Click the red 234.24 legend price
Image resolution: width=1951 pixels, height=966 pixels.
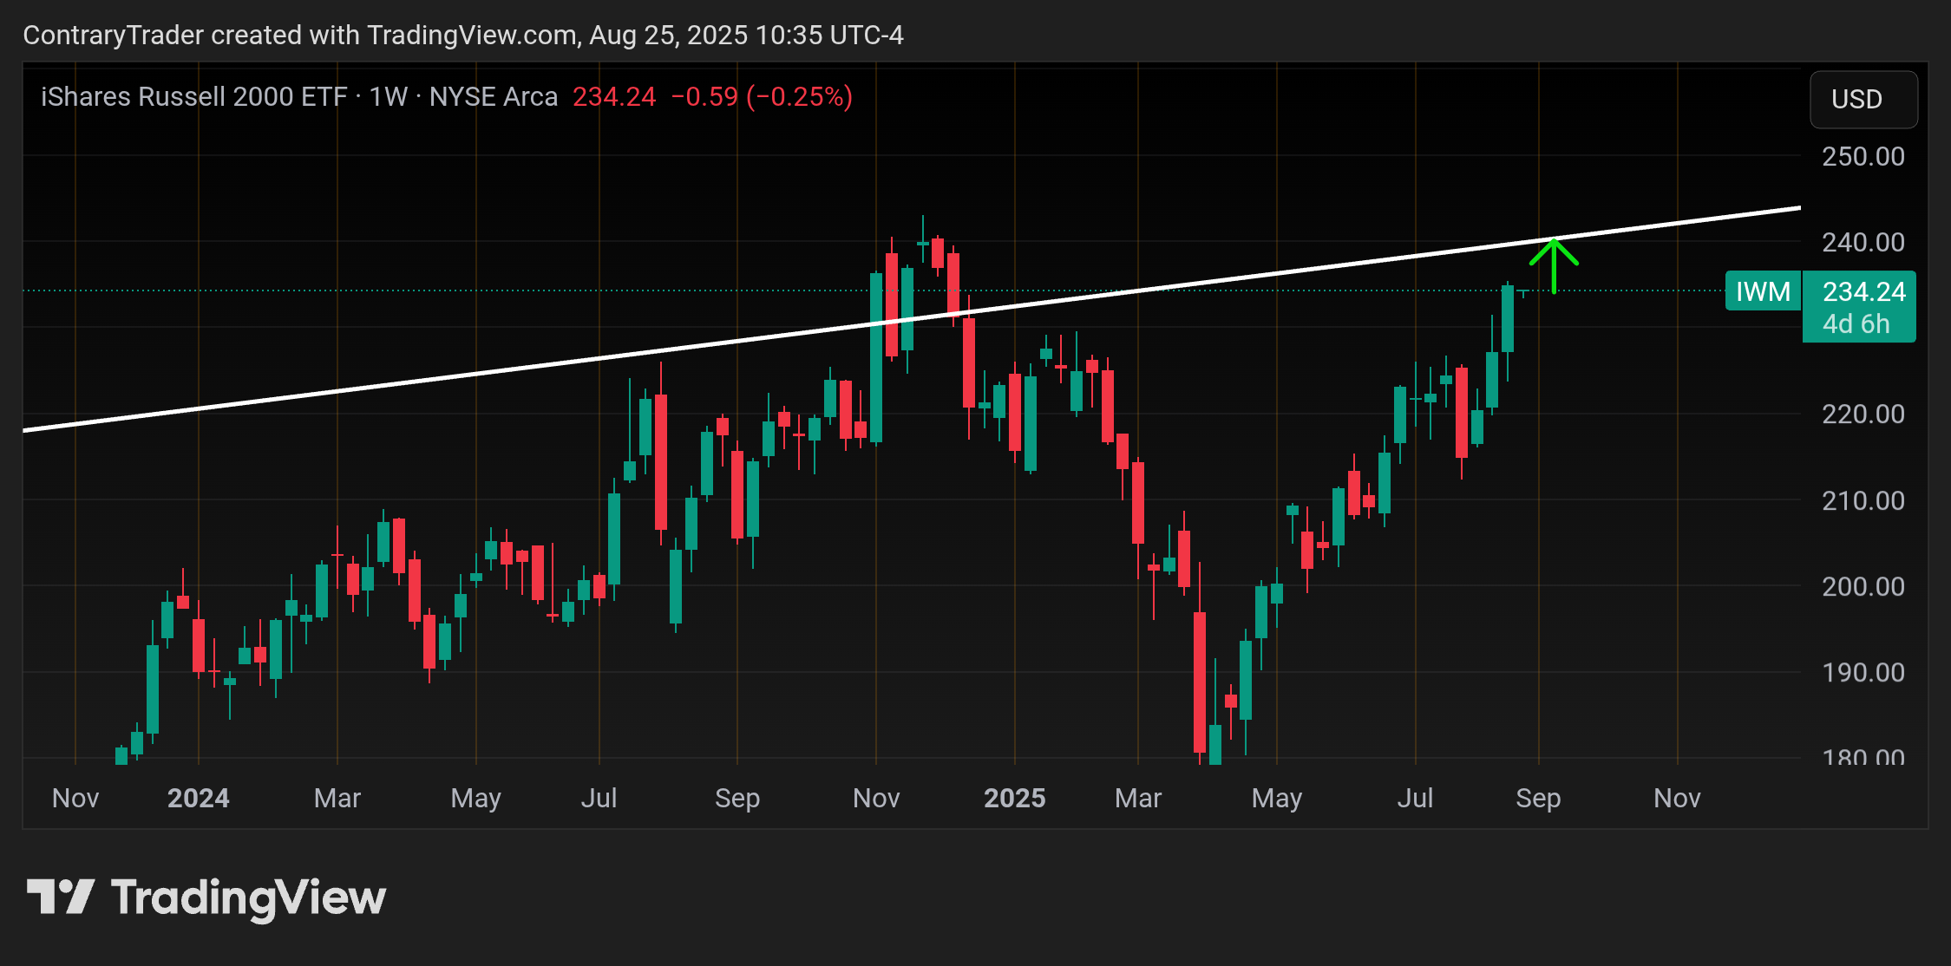click(614, 96)
